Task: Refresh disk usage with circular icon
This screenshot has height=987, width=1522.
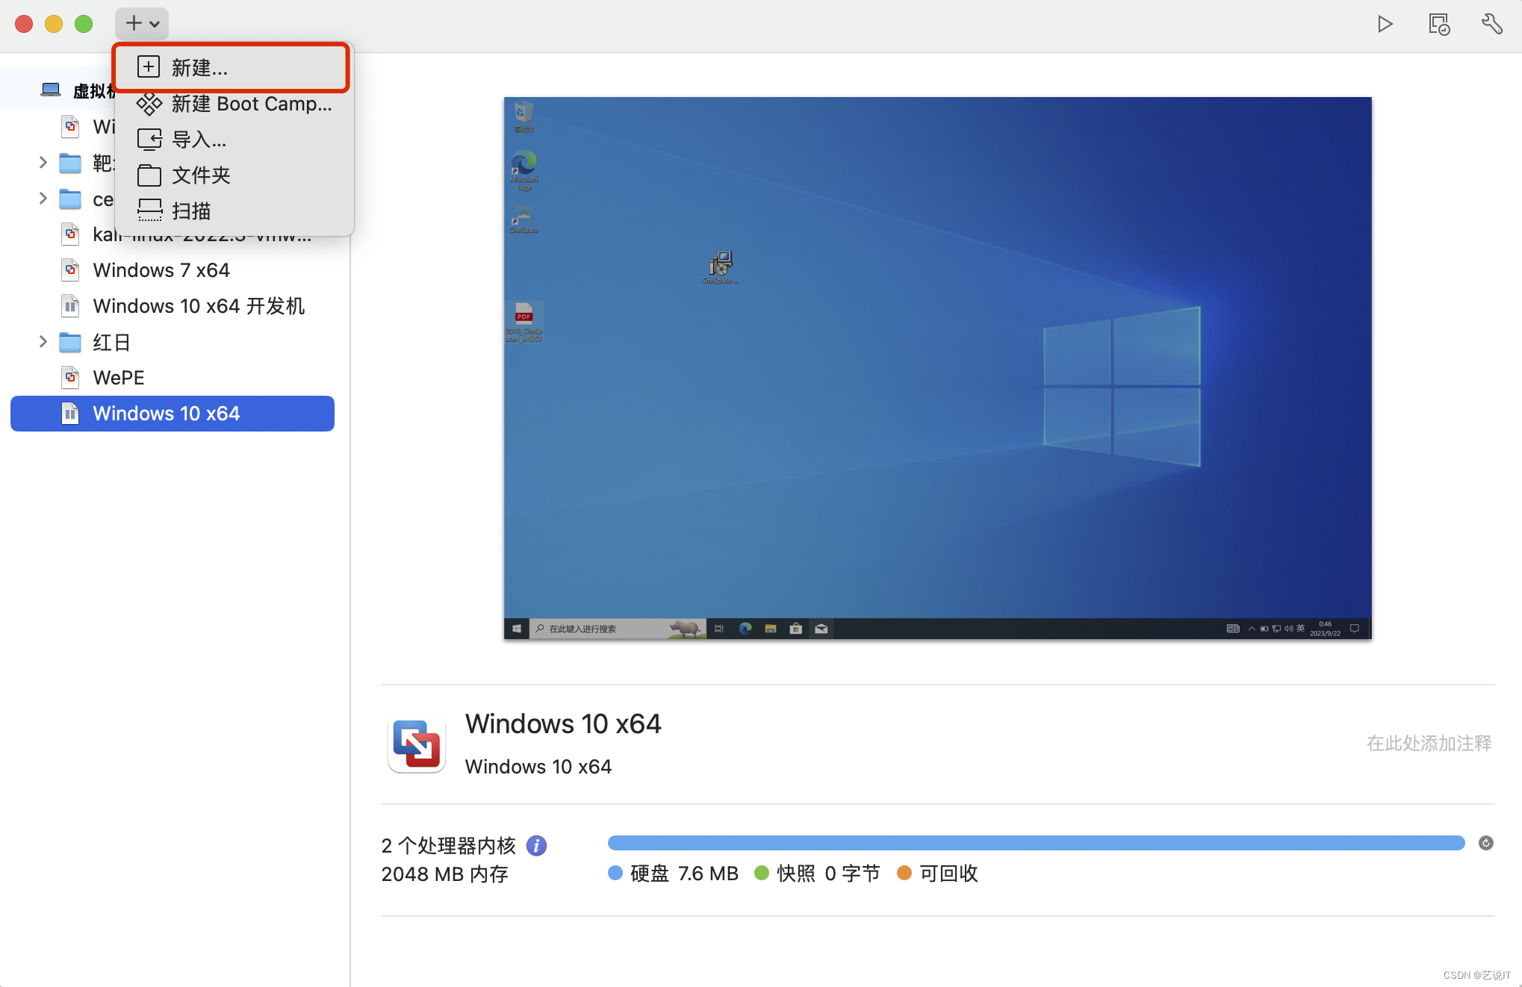Action: click(1486, 843)
